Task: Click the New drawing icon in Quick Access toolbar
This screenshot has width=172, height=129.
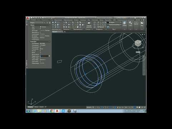Action: tap(32, 18)
